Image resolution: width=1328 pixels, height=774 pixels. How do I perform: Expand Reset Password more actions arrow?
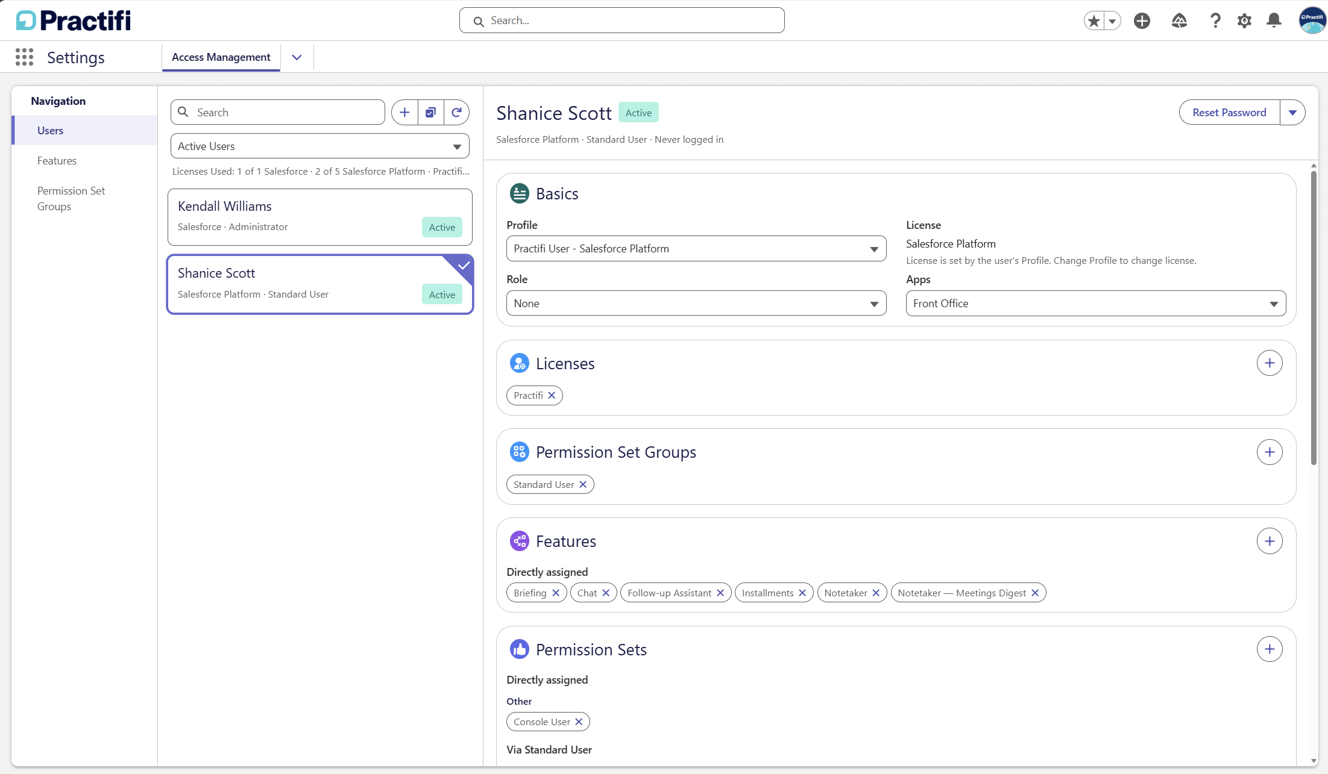coord(1292,113)
